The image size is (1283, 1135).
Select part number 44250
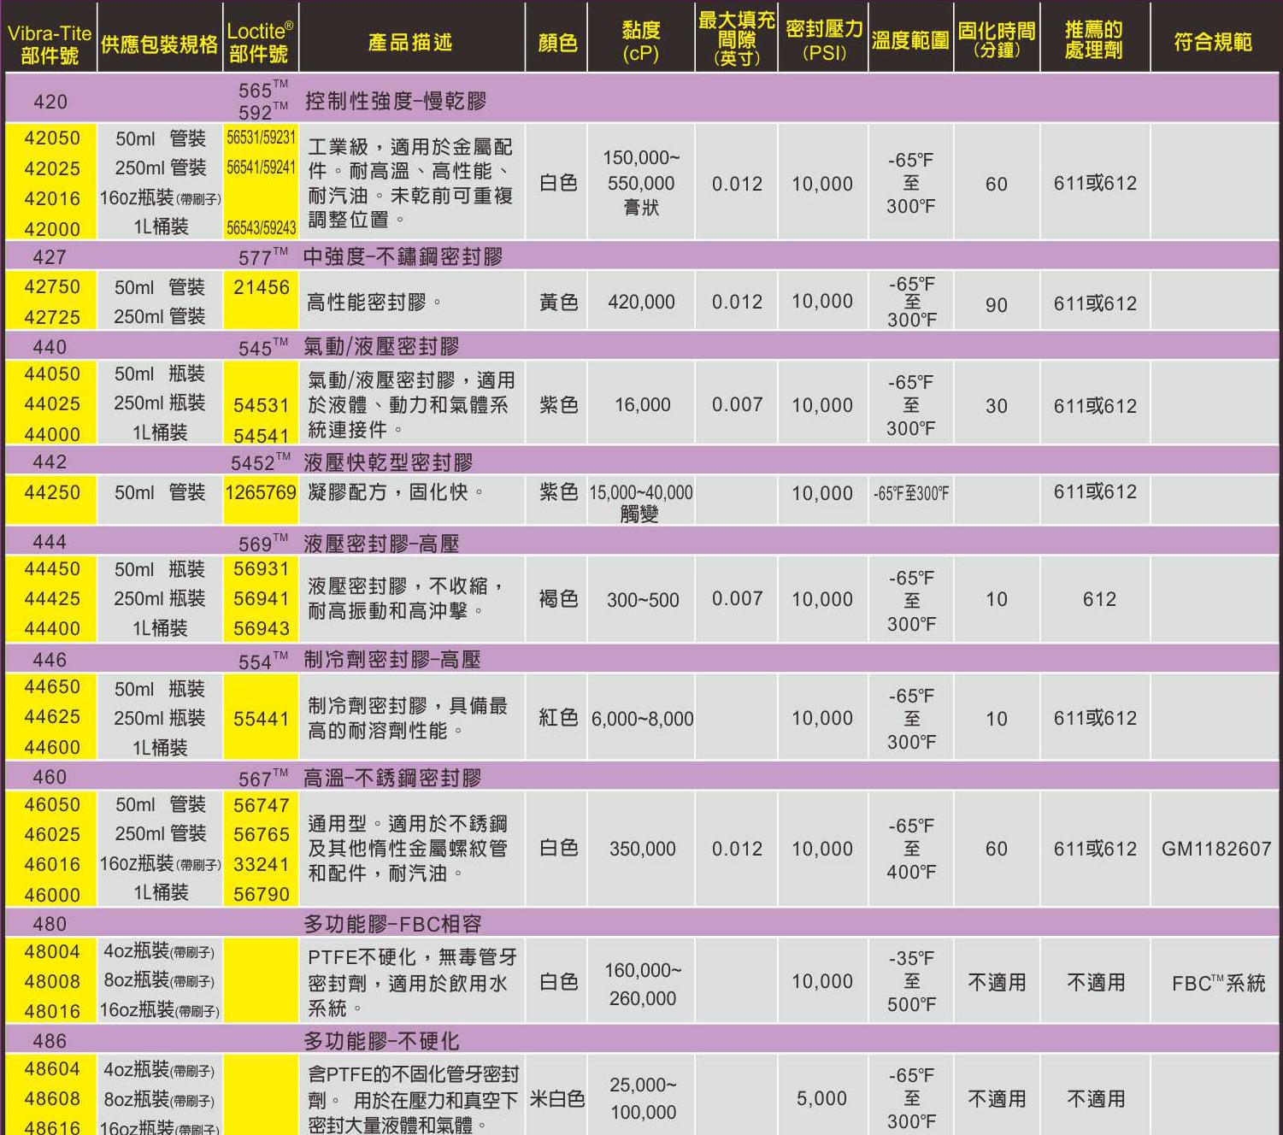click(x=52, y=492)
